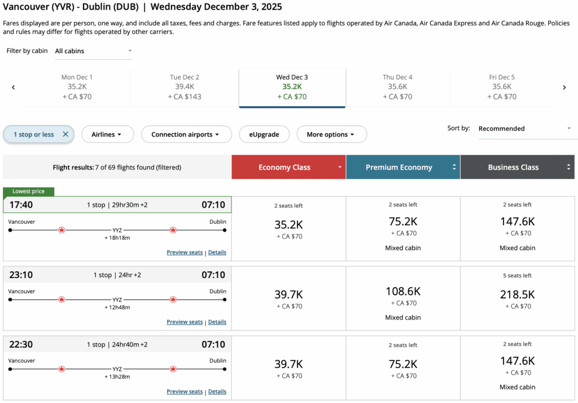Click first Air Canada leaf icon on 17:40 flight
This screenshot has height=403, width=578.
click(x=62, y=230)
